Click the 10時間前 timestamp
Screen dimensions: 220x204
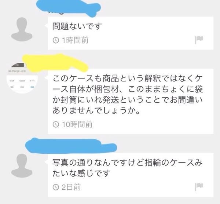(x=77, y=124)
